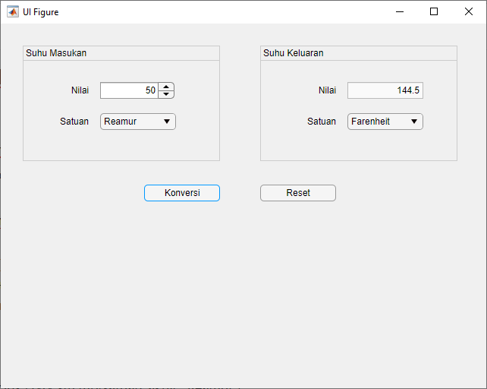Click the Suhu Keluaran panel title
Image resolution: width=487 pixels, height=389 pixels.
point(294,53)
